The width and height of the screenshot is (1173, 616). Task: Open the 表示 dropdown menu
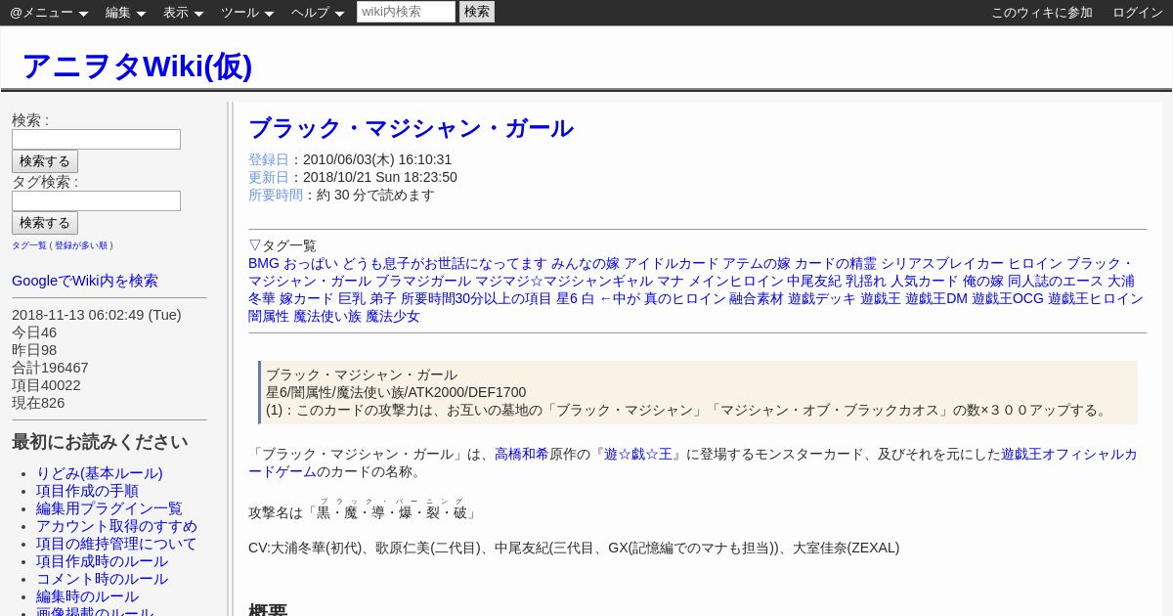pyautogui.click(x=183, y=13)
